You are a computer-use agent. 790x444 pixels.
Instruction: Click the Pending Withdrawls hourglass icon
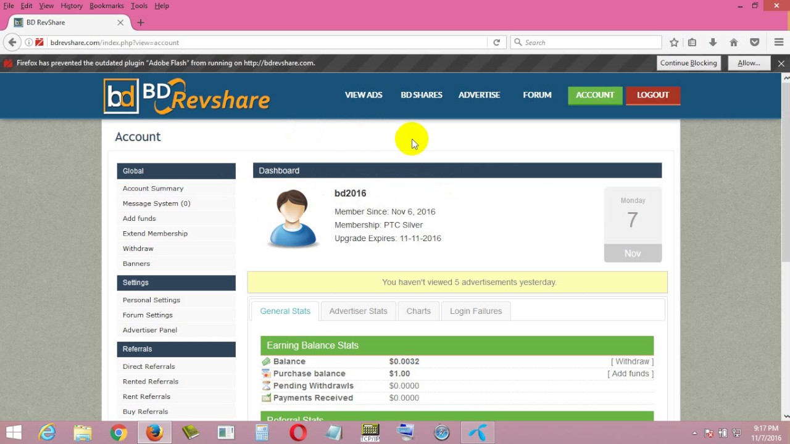click(266, 386)
